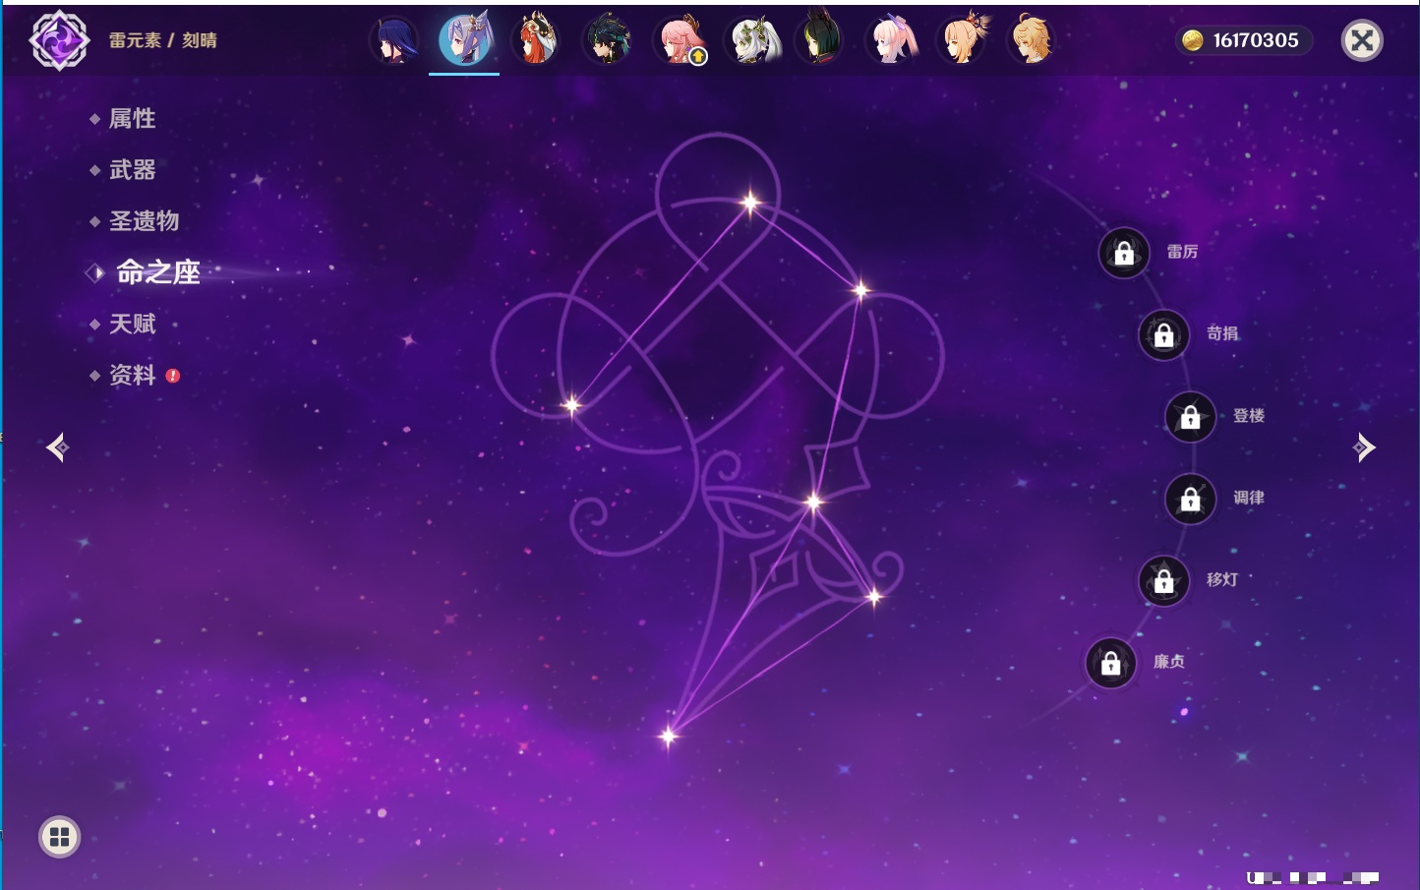Click the Electro element emblem icon
The image size is (1420, 890).
coord(59,40)
